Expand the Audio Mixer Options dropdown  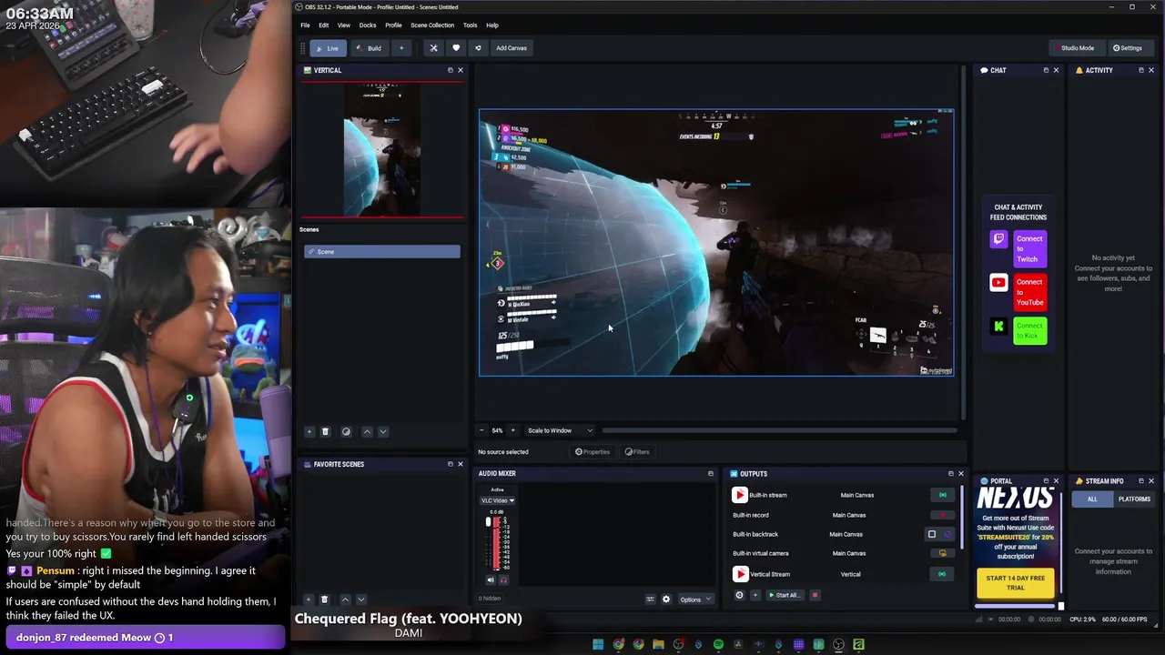click(x=695, y=600)
